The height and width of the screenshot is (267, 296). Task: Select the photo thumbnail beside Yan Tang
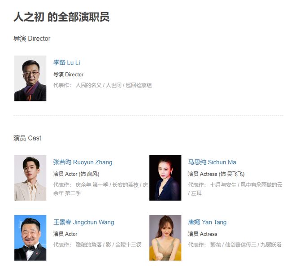click(165, 238)
